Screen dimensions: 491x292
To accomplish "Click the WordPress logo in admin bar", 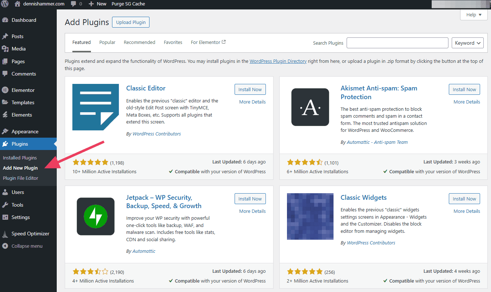I will (x=5, y=4).
